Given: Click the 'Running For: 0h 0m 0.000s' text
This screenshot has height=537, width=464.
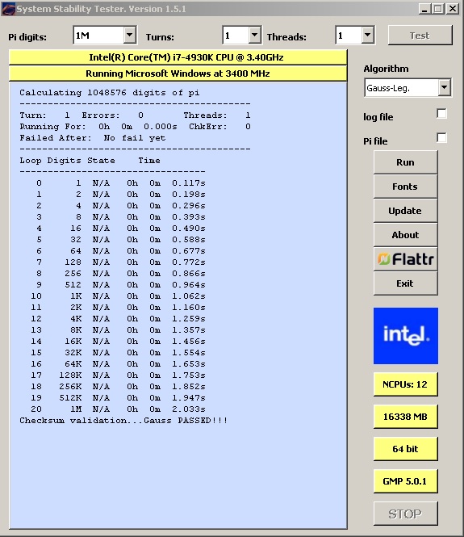Looking at the screenshot, I should tap(98, 127).
